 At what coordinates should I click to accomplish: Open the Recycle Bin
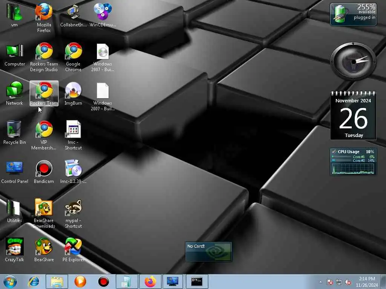pos(15,132)
